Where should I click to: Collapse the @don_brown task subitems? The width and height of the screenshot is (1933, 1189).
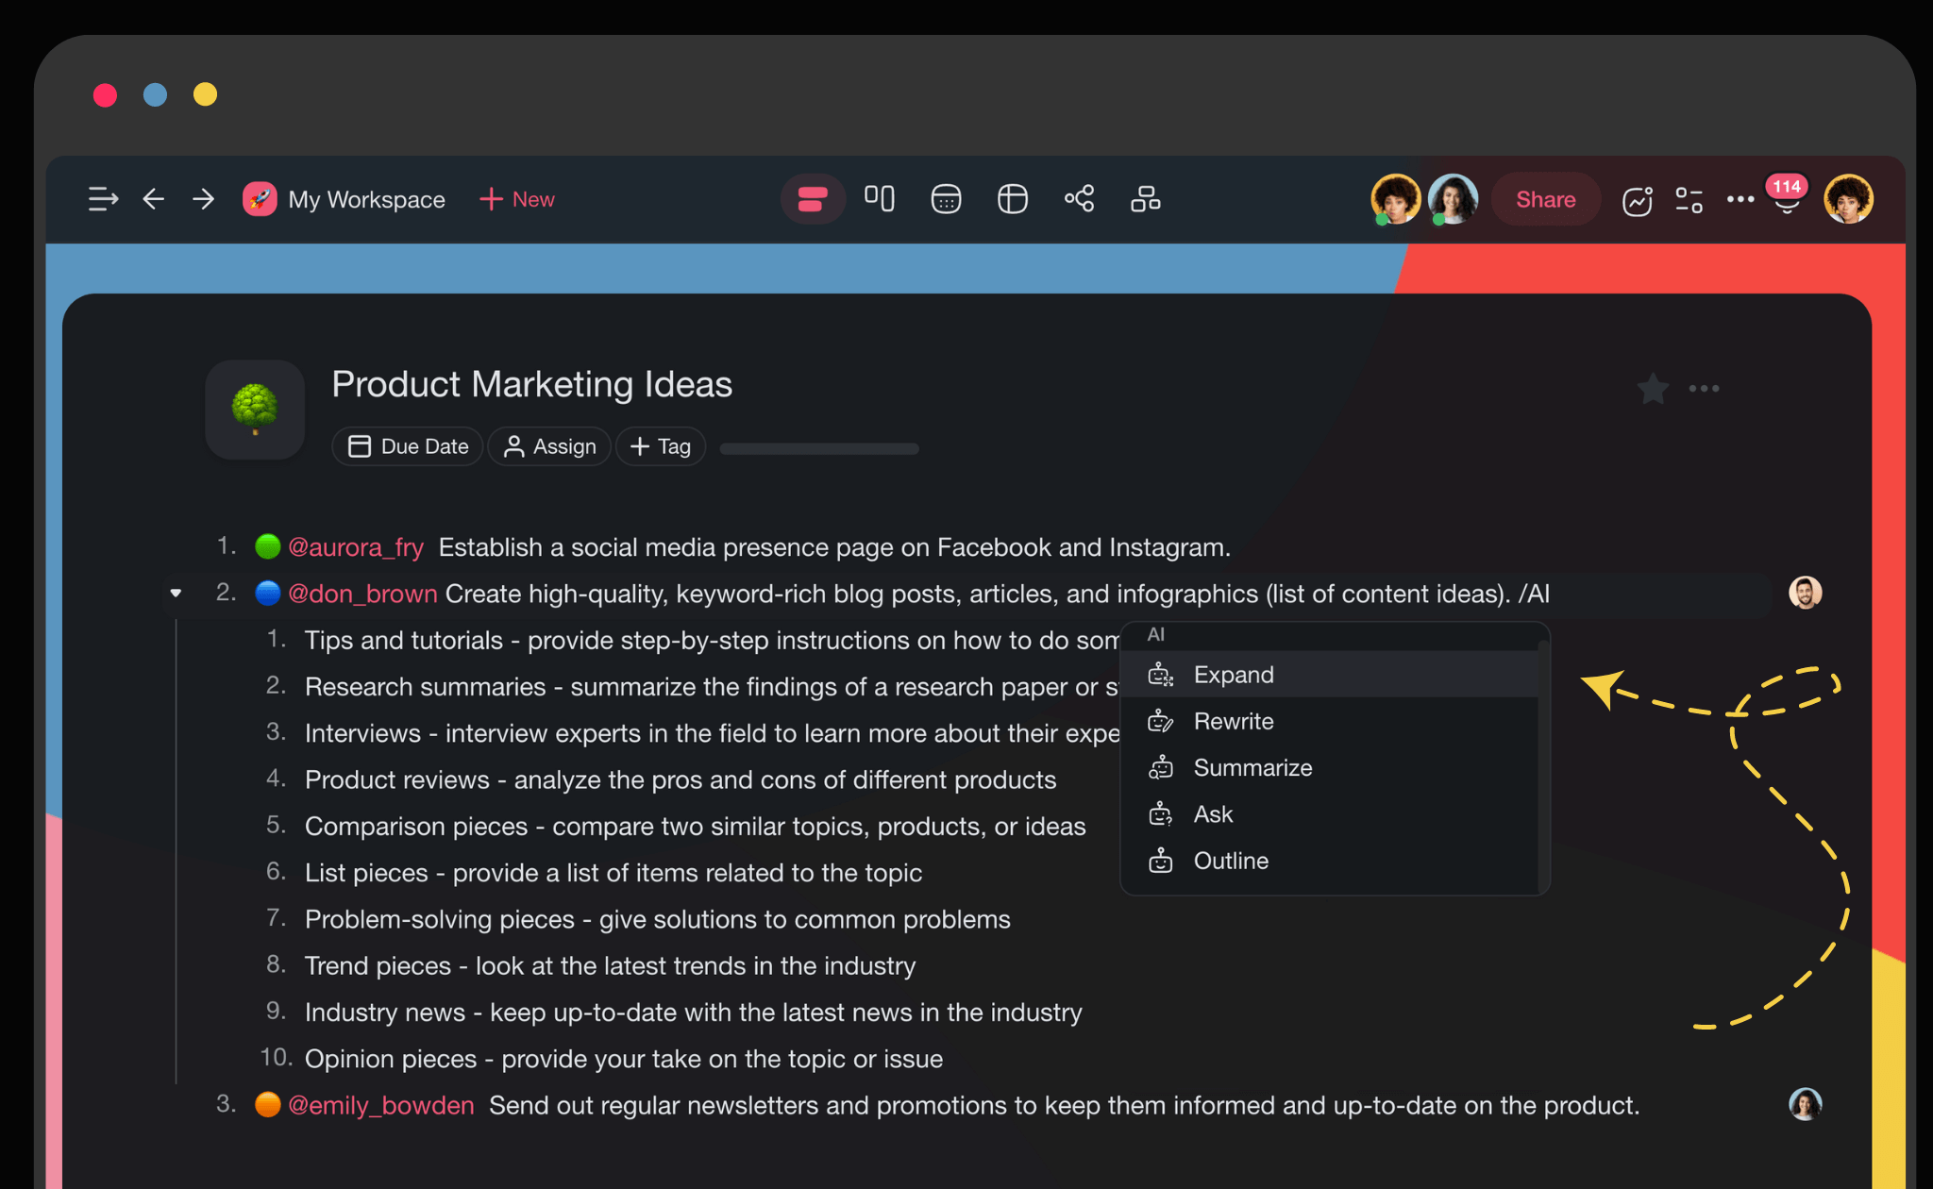176,594
